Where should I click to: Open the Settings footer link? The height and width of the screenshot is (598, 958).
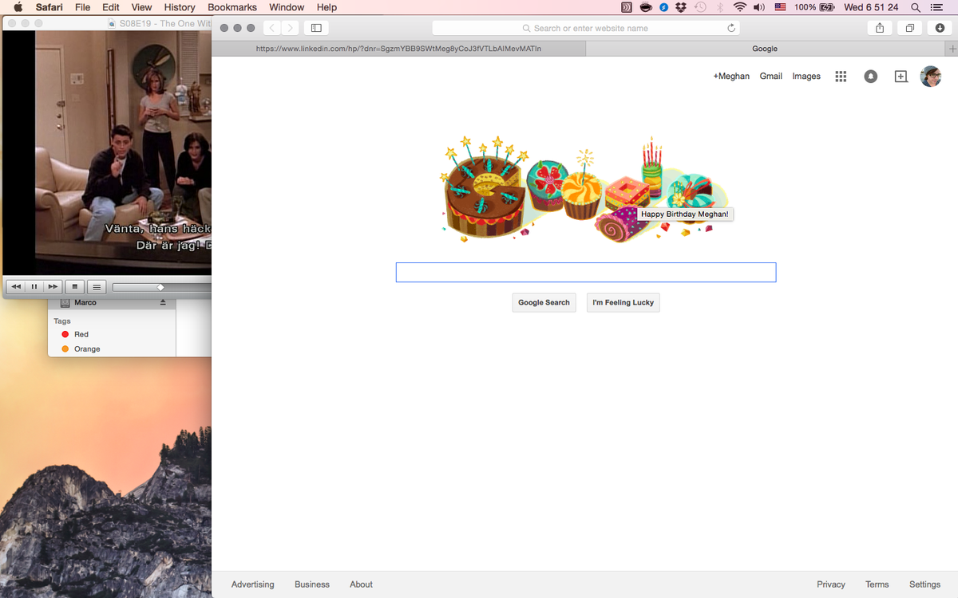point(924,584)
